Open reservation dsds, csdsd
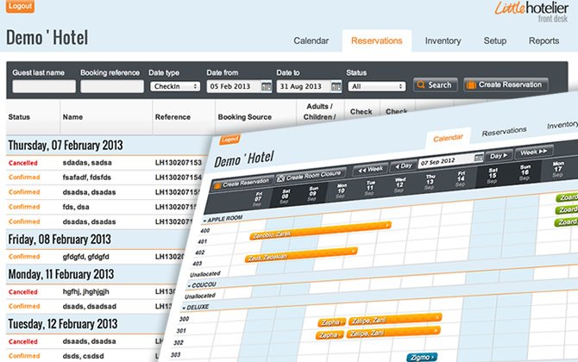The width and height of the screenshot is (578, 362). click(83, 356)
